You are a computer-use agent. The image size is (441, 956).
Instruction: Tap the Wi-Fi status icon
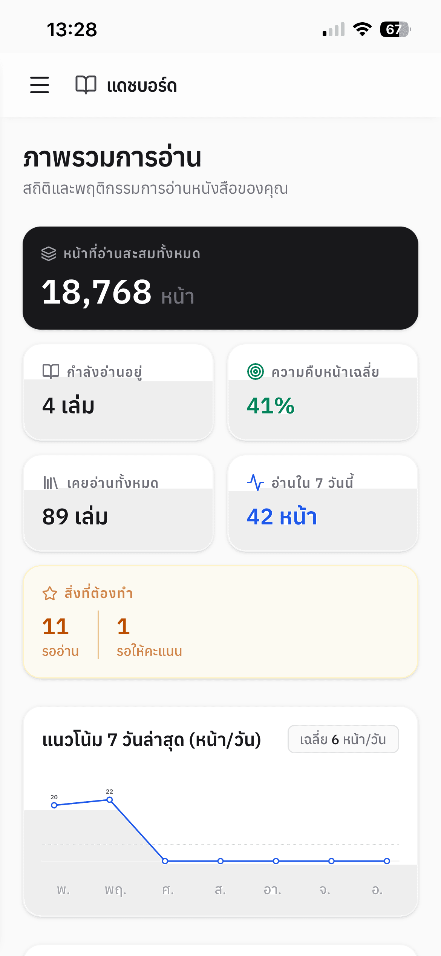[362, 29]
